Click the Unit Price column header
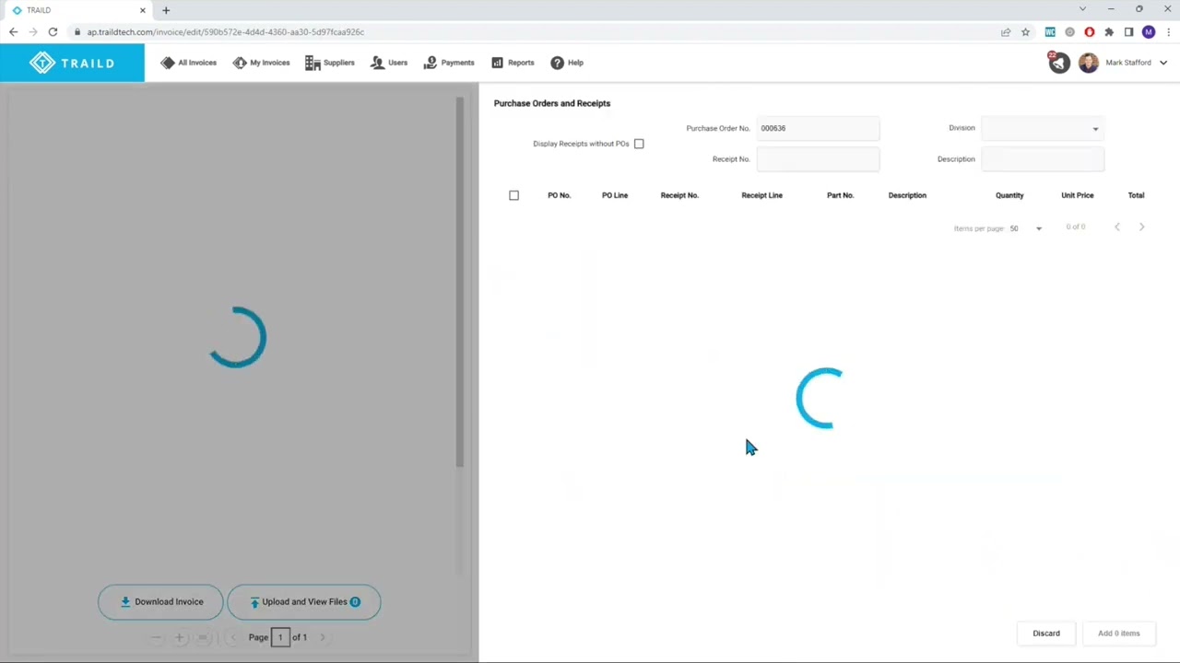 click(1078, 195)
